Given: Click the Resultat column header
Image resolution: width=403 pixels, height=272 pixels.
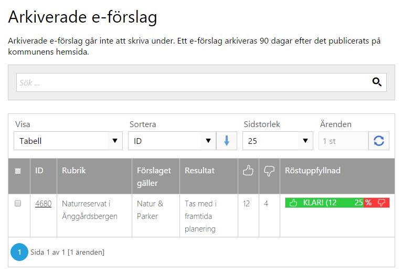Looking at the screenshot, I should pos(199,171).
